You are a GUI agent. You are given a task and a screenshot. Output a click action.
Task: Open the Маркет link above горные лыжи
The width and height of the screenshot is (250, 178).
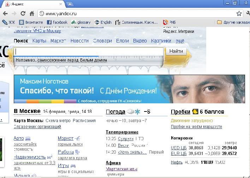tap(66, 138)
